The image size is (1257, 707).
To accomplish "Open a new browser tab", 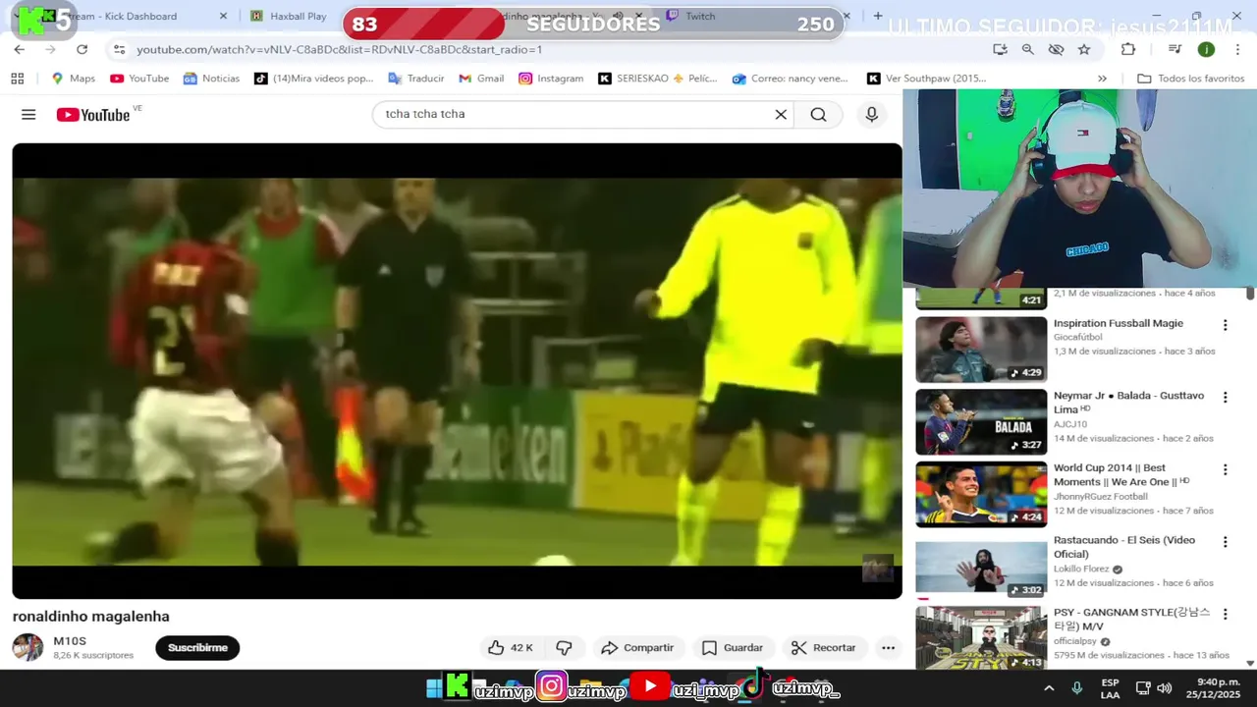I will coord(877,16).
